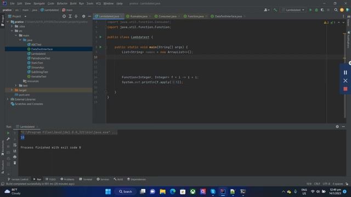The image size is (351, 197).
Task: Hide the Run panel with minus icon
Action: pyautogui.click(x=343, y=126)
